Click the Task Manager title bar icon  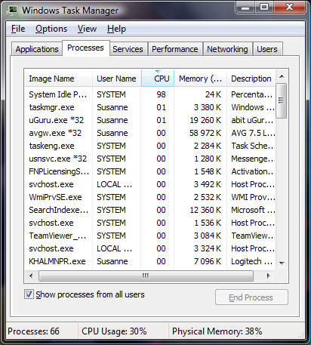[12, 10]
